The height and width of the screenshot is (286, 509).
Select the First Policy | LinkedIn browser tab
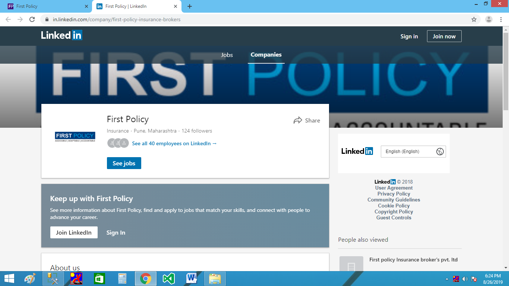[137, 6]
